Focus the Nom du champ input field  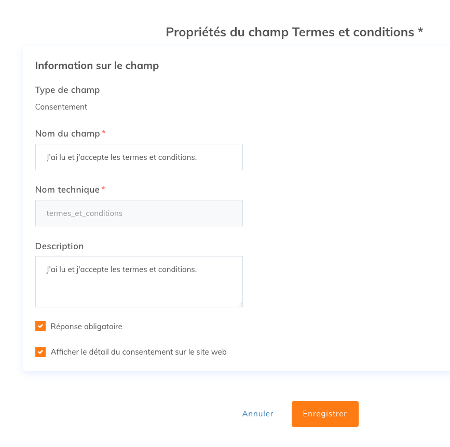click(x=139, y=157)
